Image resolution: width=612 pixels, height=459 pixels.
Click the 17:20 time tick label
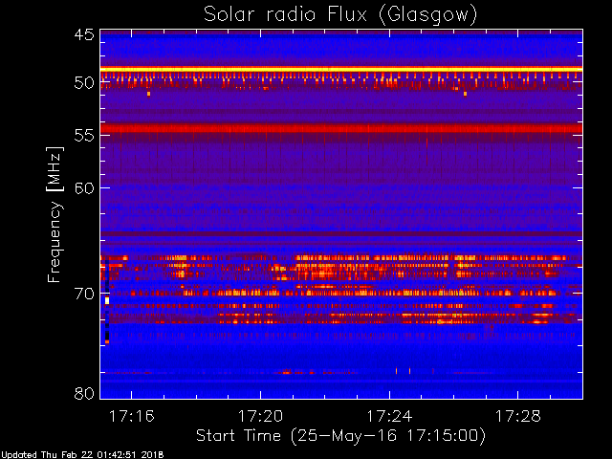click(x=260, y=417)
